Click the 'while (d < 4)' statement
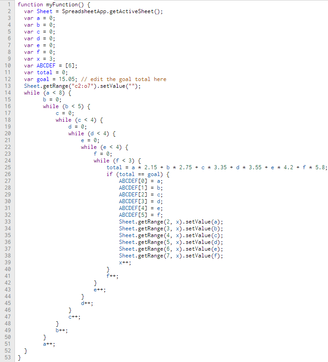The image size is (328, 362). coord(89,133)
